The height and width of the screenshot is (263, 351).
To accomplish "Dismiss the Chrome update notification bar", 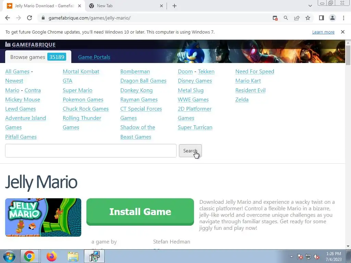I will click(x=342, y=32).
